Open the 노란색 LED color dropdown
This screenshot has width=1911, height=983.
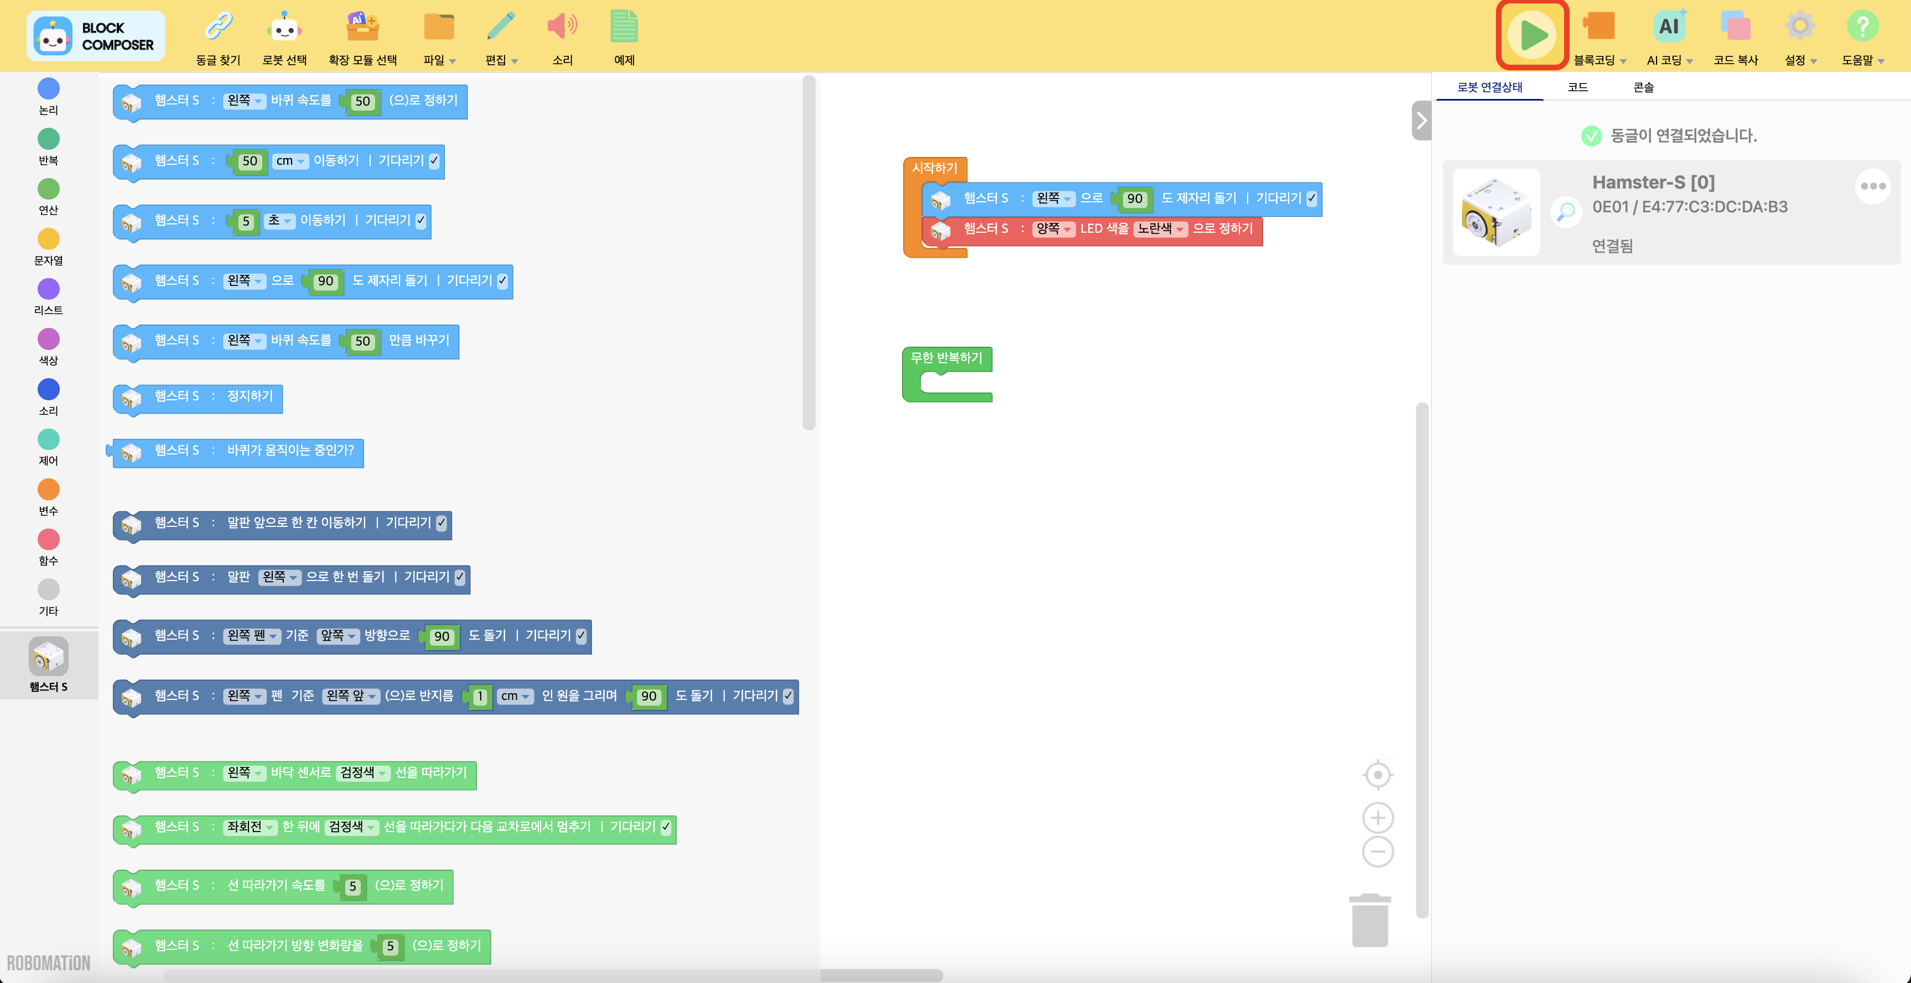[x=1160, y=229]
